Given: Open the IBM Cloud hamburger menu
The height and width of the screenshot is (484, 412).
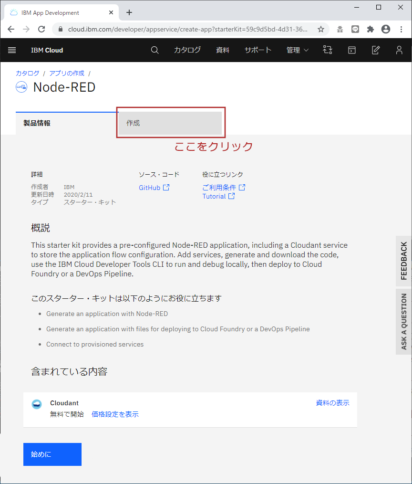Looking at the screenshot, I should (x=12, y=50).
